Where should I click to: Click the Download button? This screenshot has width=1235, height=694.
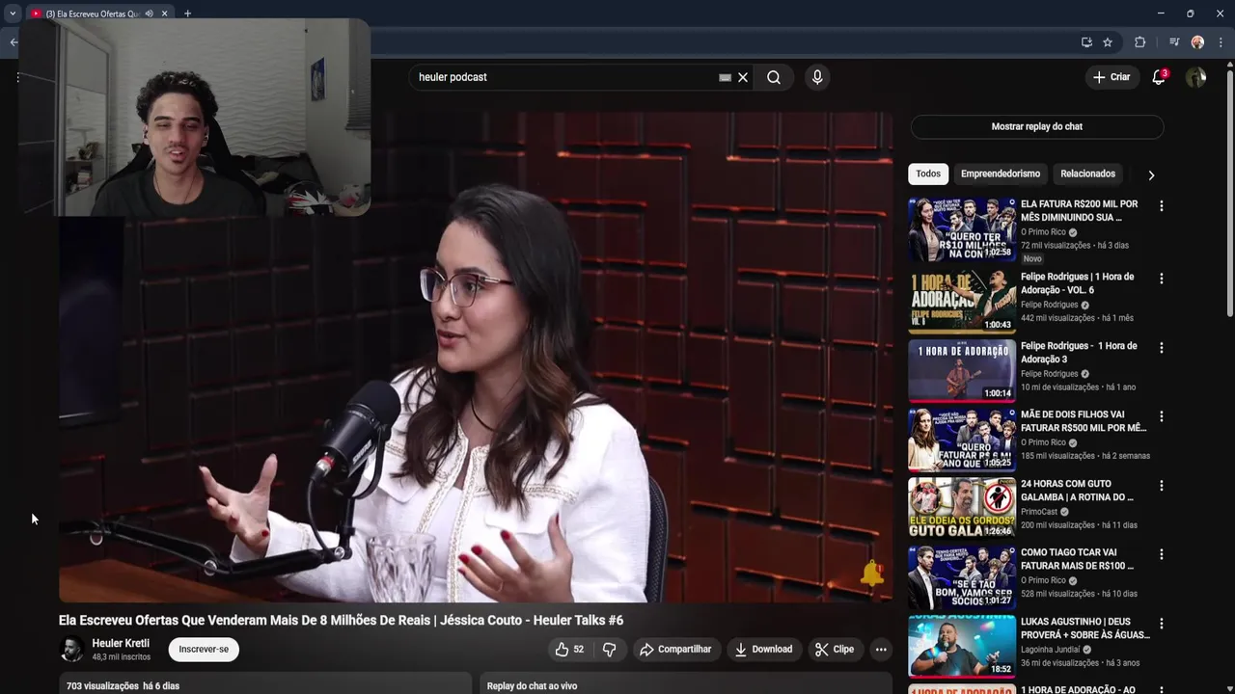(763, 650)
